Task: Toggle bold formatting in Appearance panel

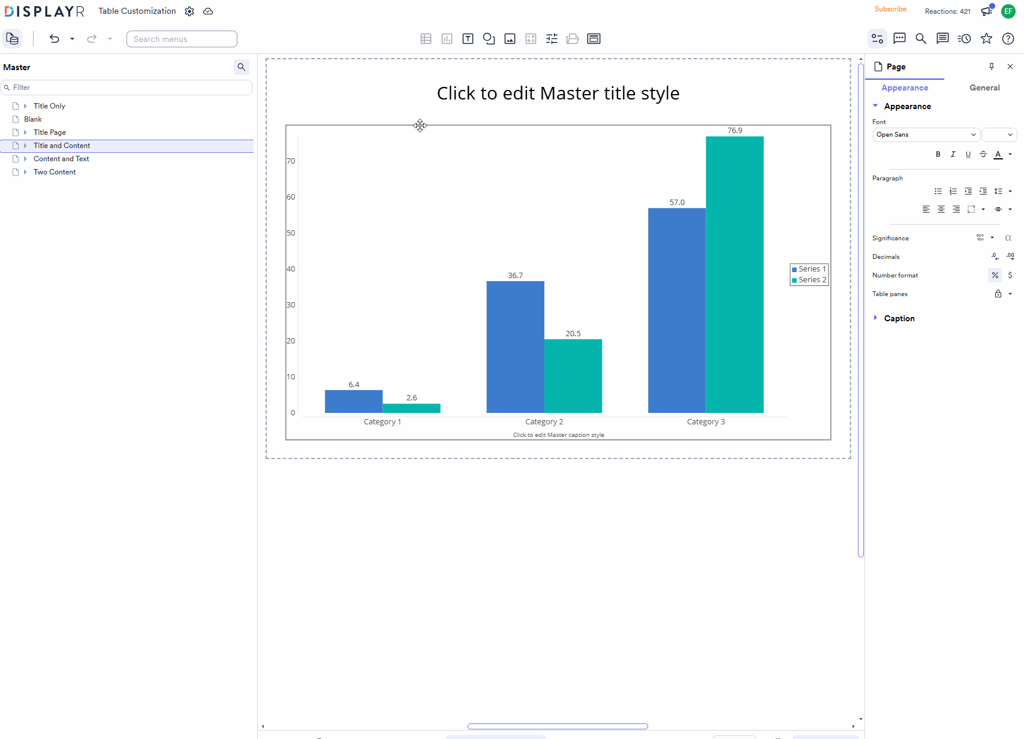Action: 938,154
